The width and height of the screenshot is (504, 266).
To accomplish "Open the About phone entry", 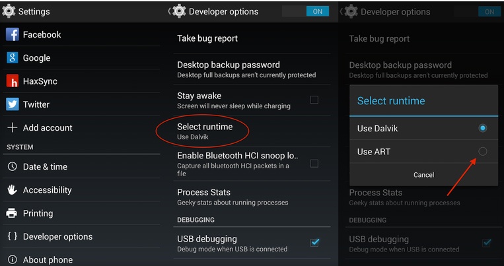I will point(48,259).
